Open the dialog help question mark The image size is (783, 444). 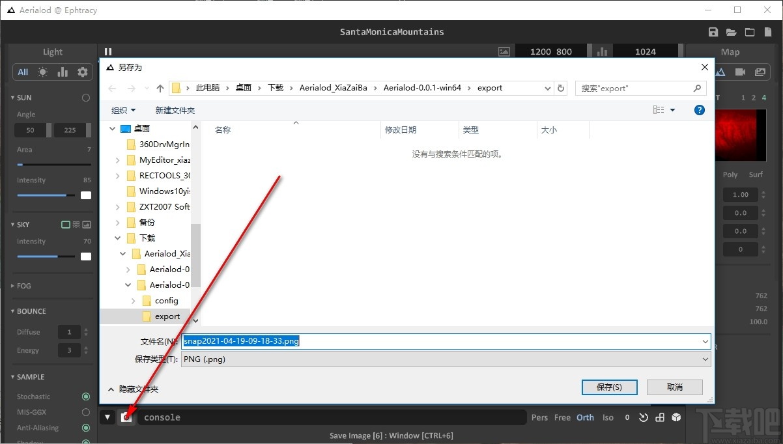(700, 110)
